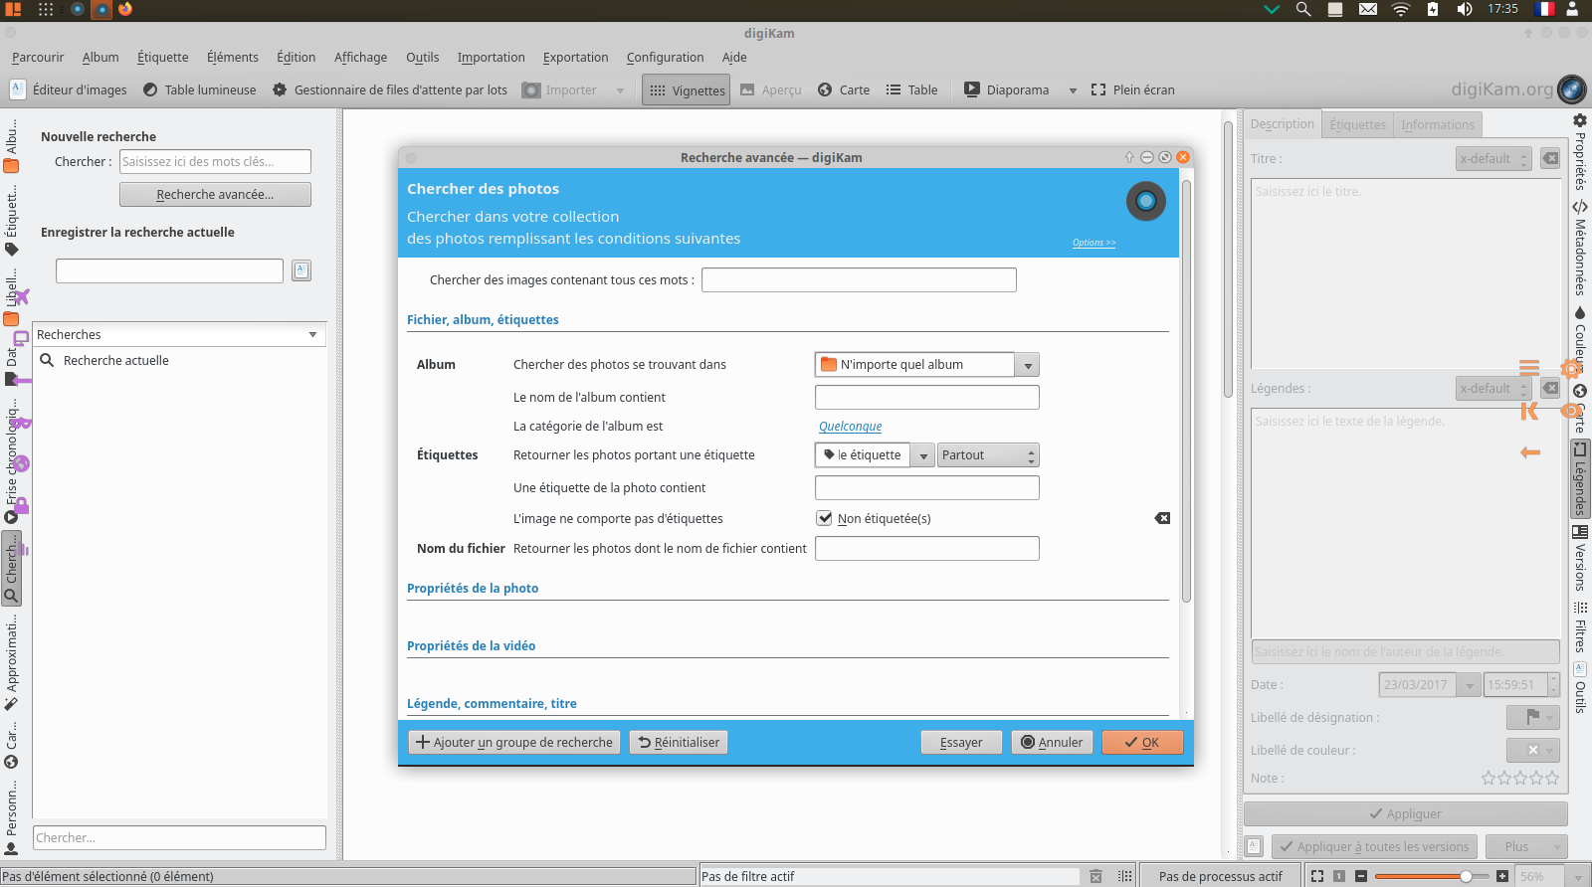1592x887 pixels.
Task: Open le étiquette combo box
Action: click(x=875, y=455)
